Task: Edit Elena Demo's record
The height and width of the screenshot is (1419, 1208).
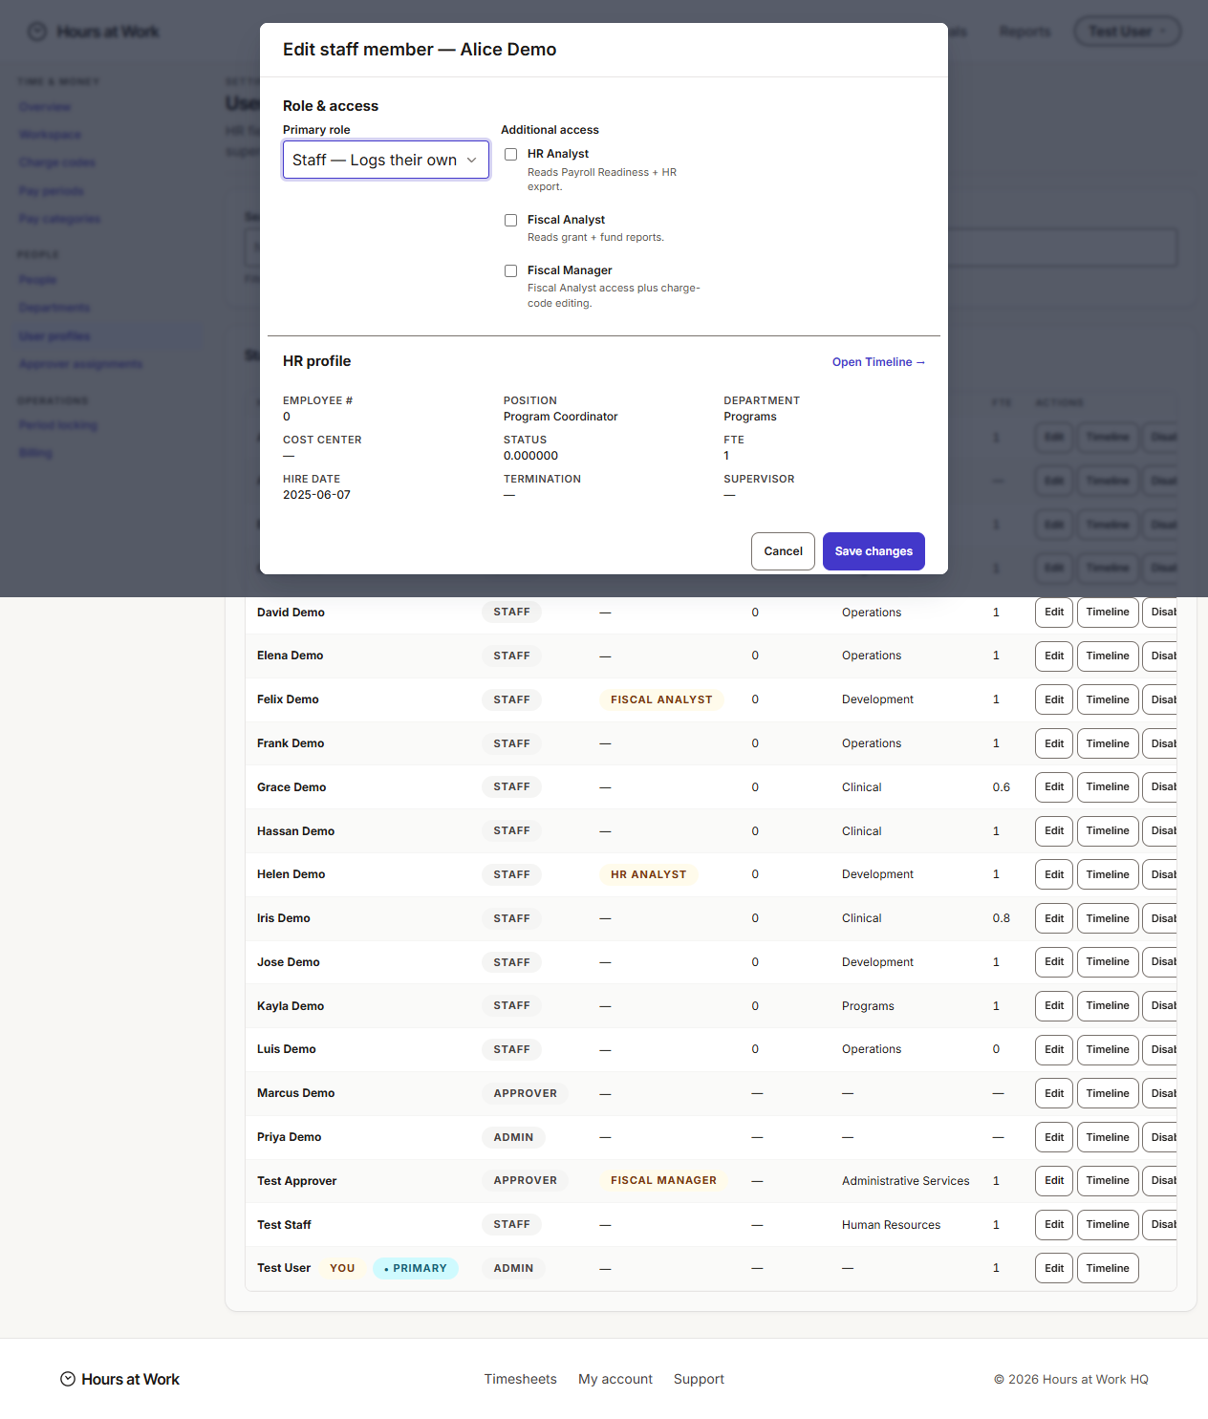Action: pyautogui.click(x=1054, y=656)
